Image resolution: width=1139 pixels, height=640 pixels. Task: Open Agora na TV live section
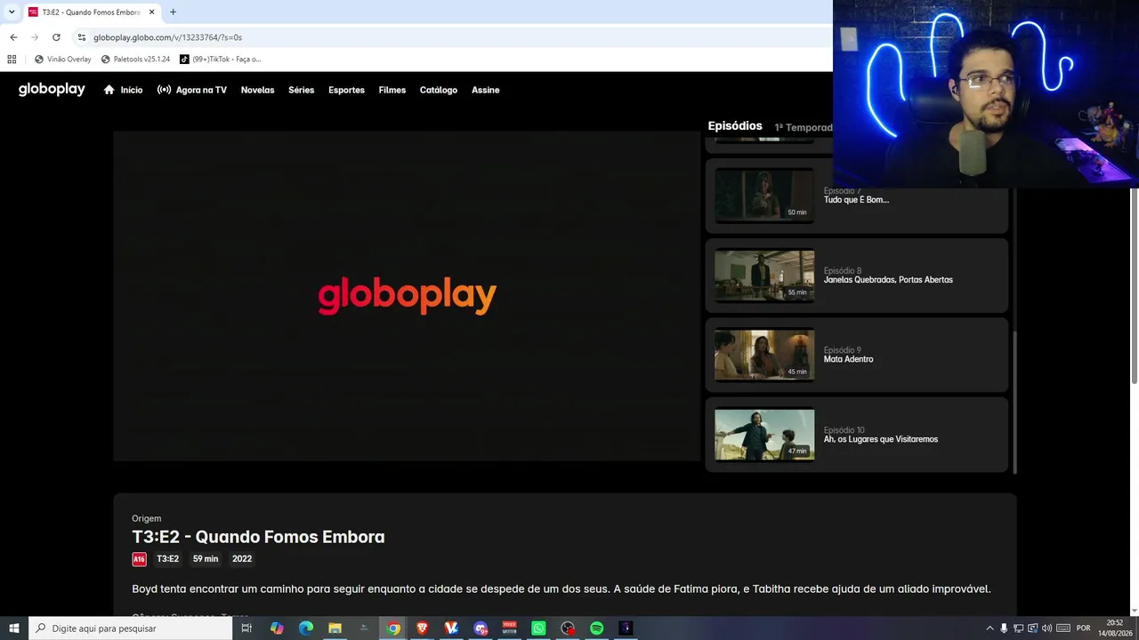(192, 90)
